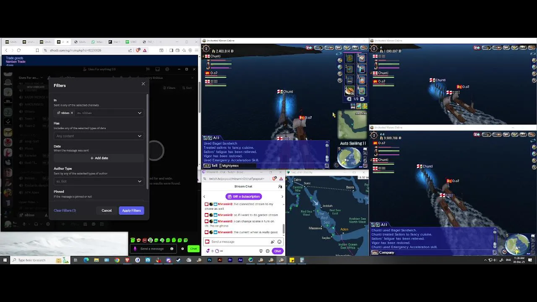
Task: Use skill slot 1 in game panel
Action: pyautogui.click(x=349, y=58)
